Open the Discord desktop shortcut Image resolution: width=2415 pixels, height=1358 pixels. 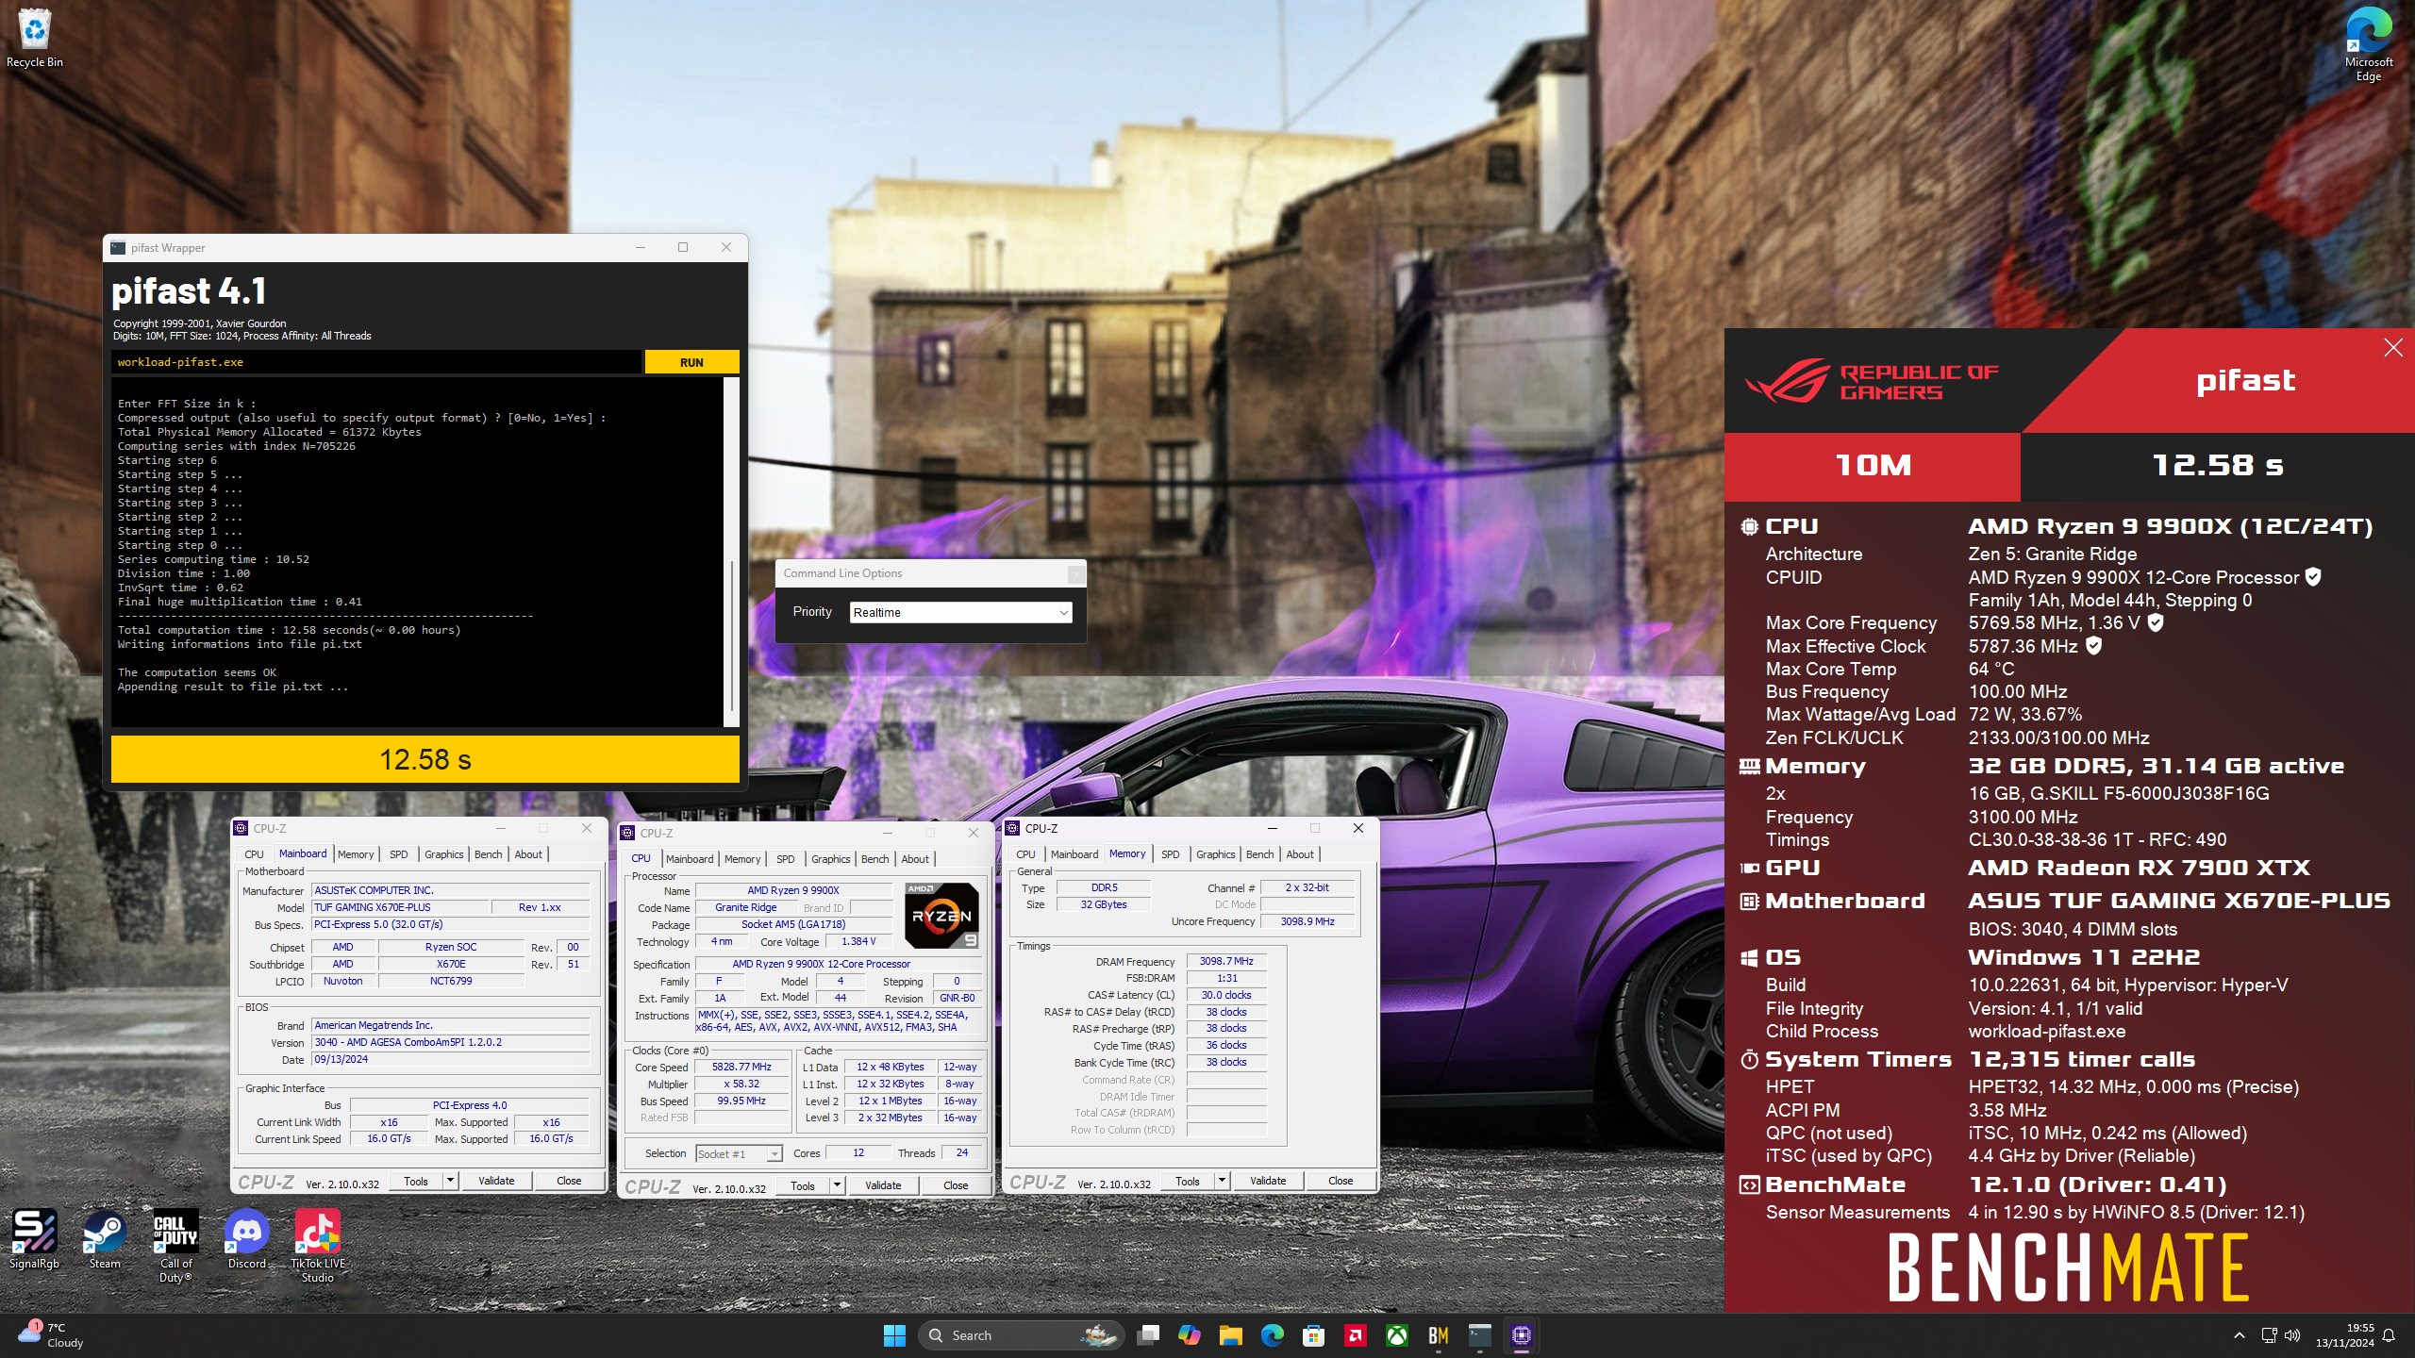click(247, 1239)
